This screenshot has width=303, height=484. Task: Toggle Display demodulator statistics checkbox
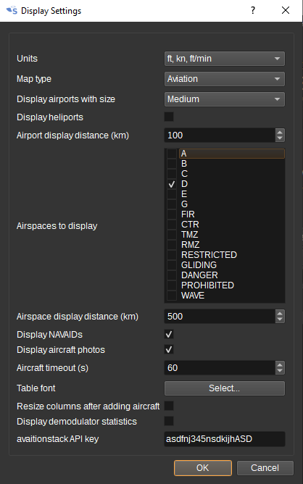click(169, 421)
